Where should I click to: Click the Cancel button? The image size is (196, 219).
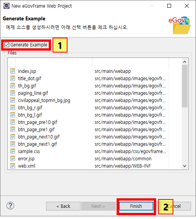click(174, 206)
